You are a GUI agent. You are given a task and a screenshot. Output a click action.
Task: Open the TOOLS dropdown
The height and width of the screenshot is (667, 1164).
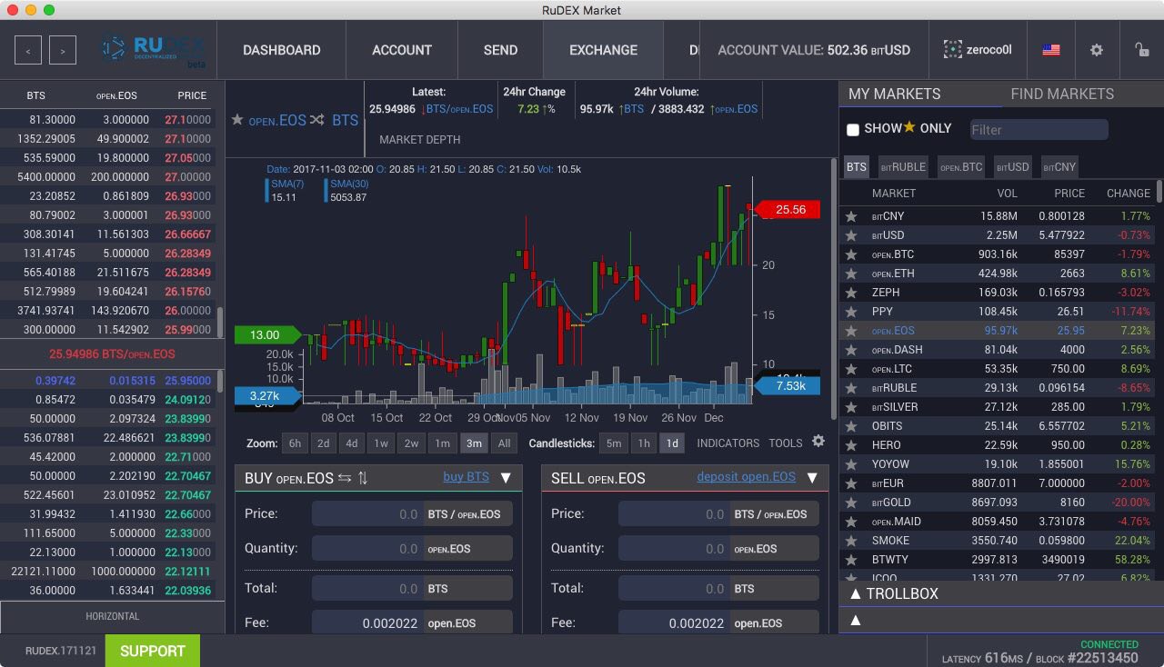click(x=786, y=443)
